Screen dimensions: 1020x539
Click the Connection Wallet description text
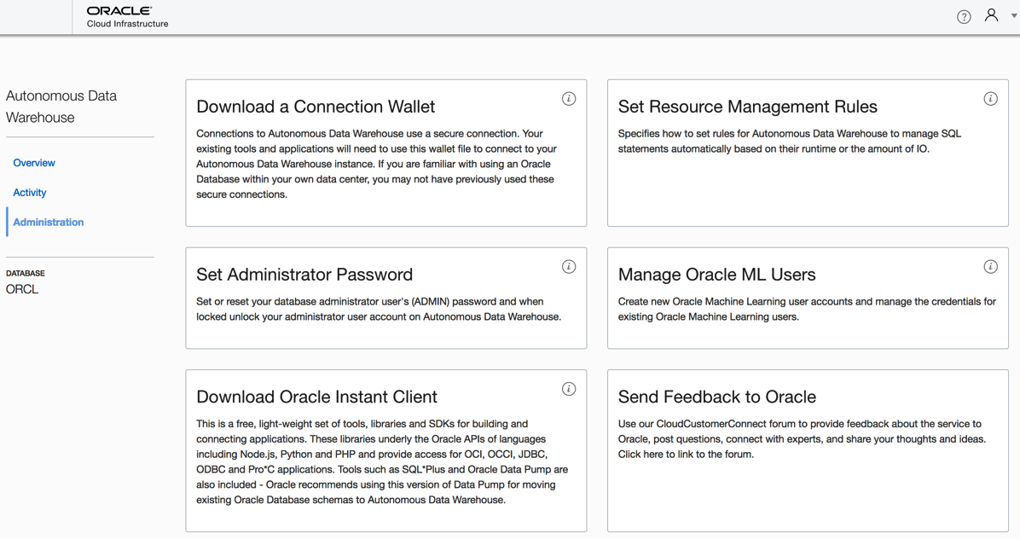tap(377, 164)
